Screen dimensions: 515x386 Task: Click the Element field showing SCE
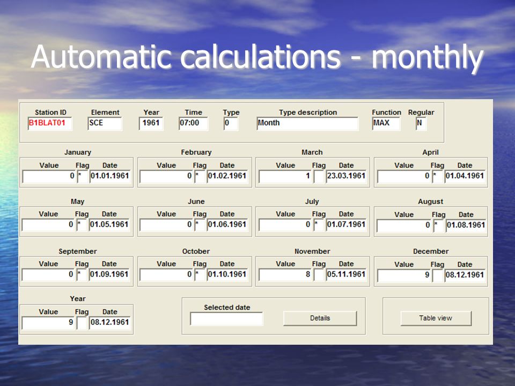105,123
